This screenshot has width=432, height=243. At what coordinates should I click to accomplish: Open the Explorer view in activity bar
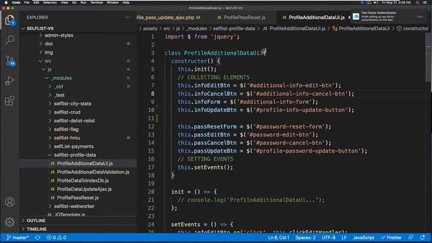(x=9, y=20)
